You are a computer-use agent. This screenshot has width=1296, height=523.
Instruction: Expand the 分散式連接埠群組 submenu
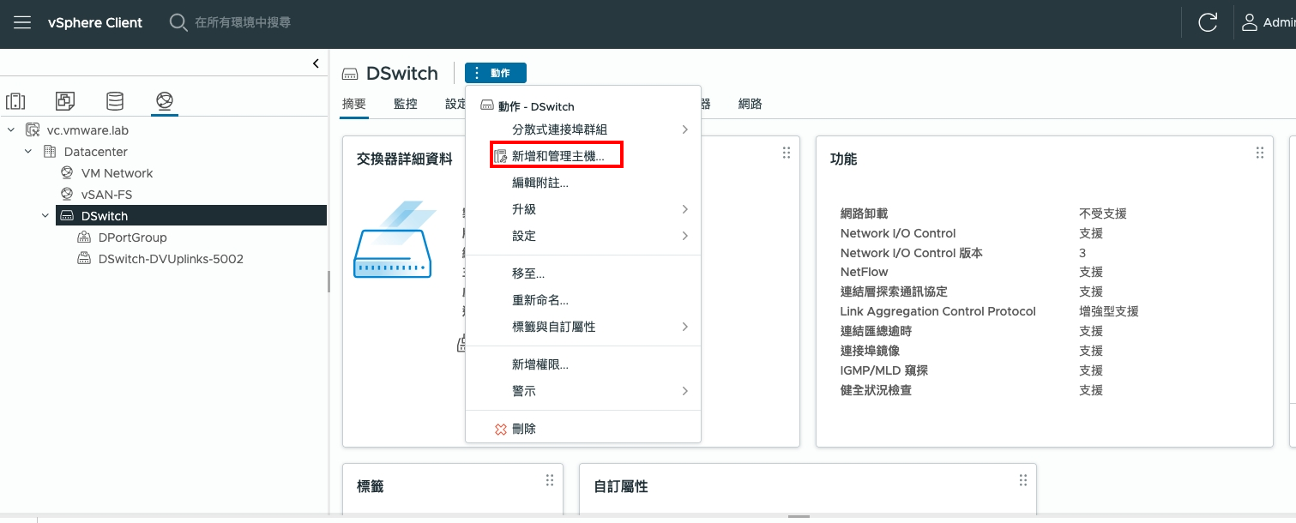[x=684, y=129]
